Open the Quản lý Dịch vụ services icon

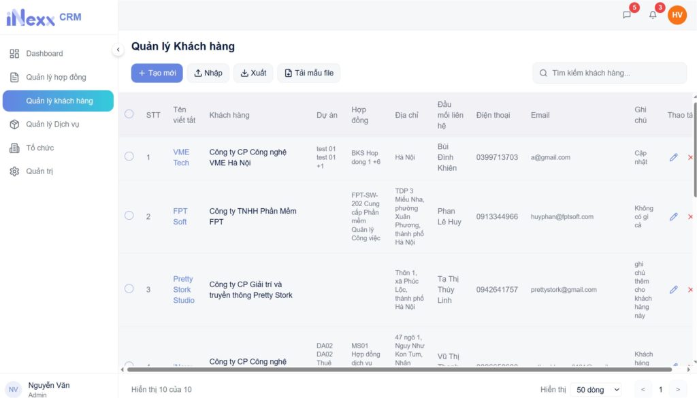coord(15,124)
